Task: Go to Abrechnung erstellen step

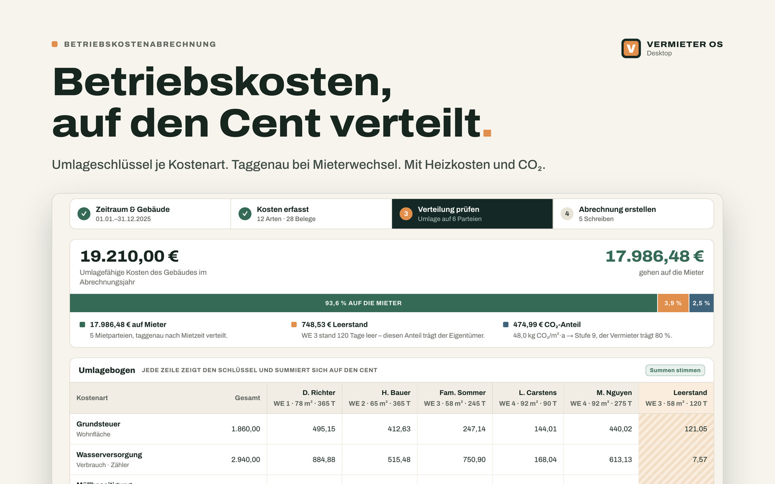Action: (x=633, y=214)
